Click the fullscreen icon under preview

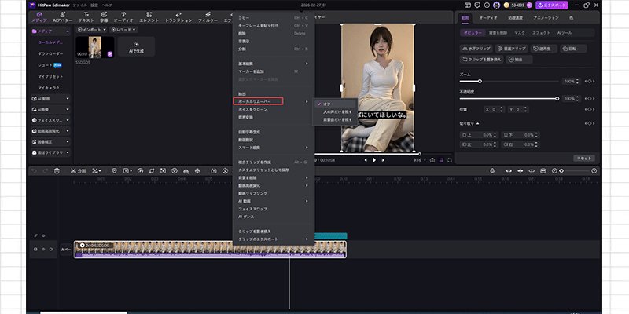pyautogui.click(x=450, y=160)
